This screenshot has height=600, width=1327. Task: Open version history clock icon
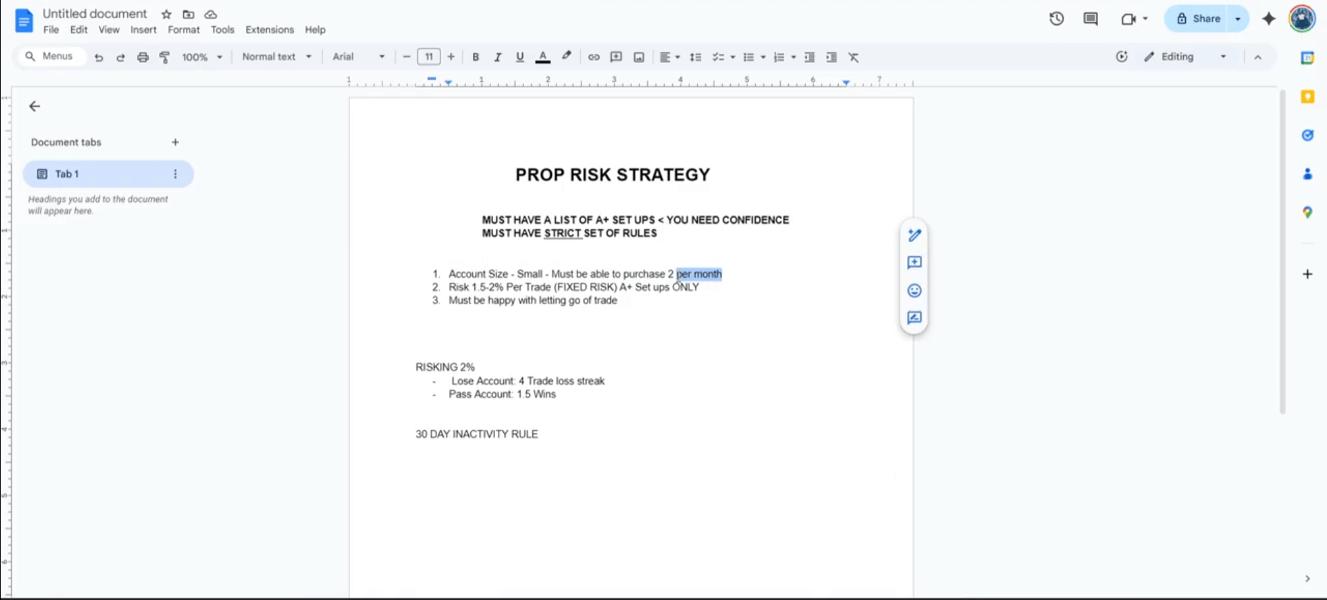point(1056,19)
